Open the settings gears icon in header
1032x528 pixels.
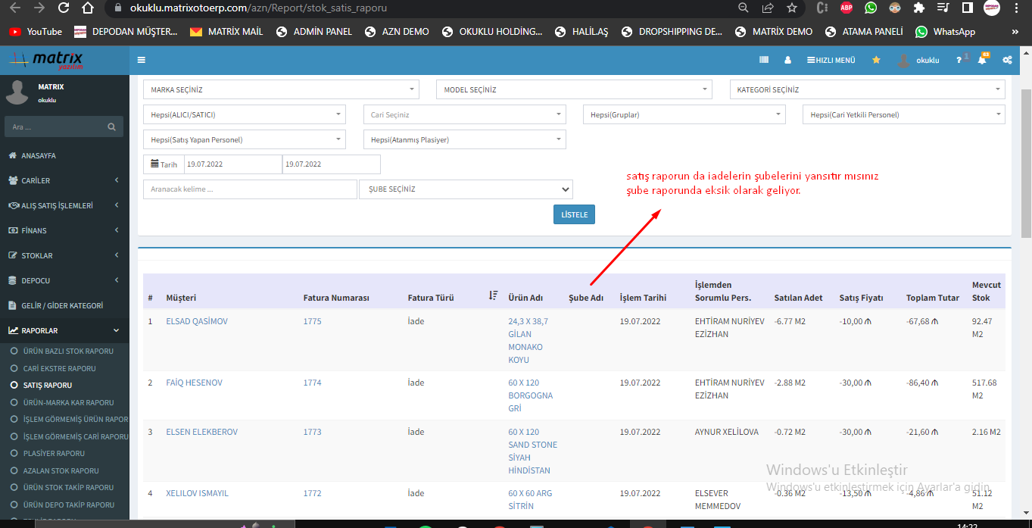pos(1007,60)
